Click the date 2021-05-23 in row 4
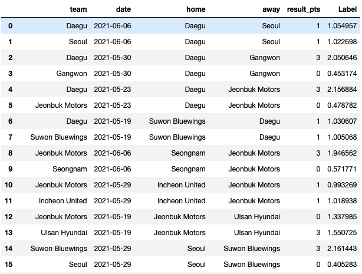This screenshot has width=362, height=274. [x=113, y=90]
